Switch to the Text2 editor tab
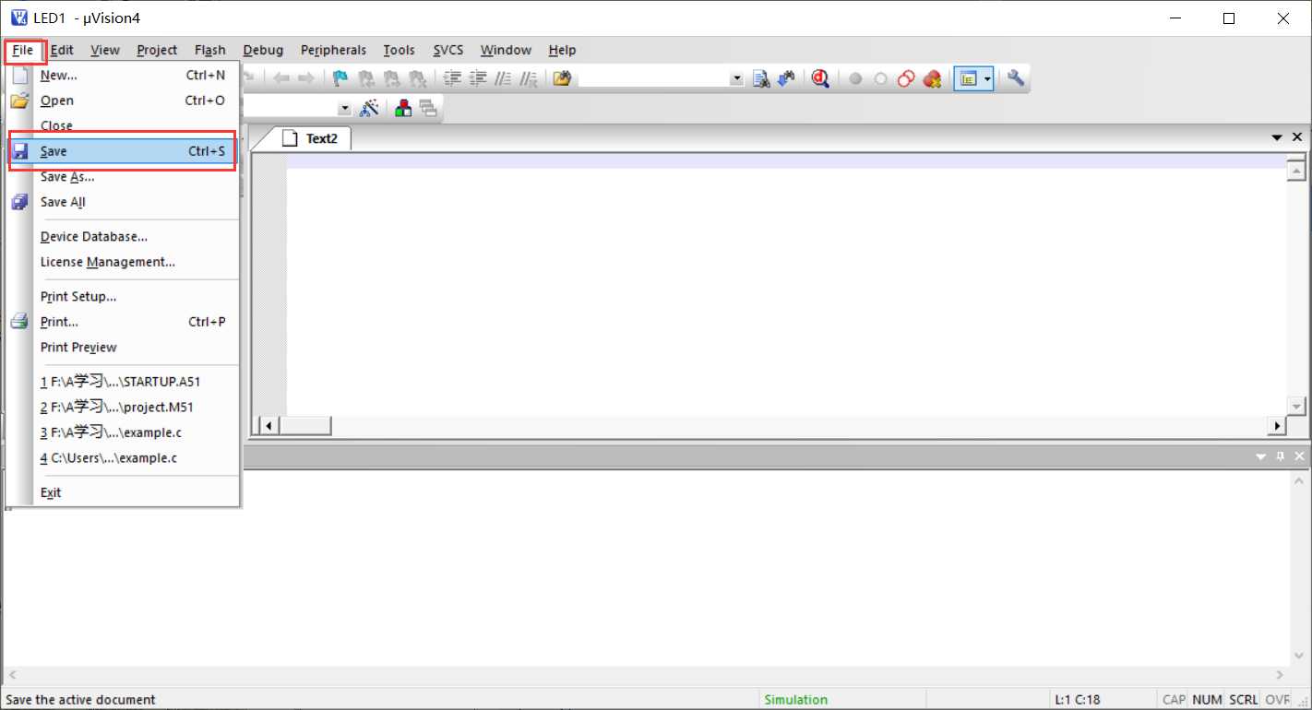The image size is (1312, 710). coord(312,138)
